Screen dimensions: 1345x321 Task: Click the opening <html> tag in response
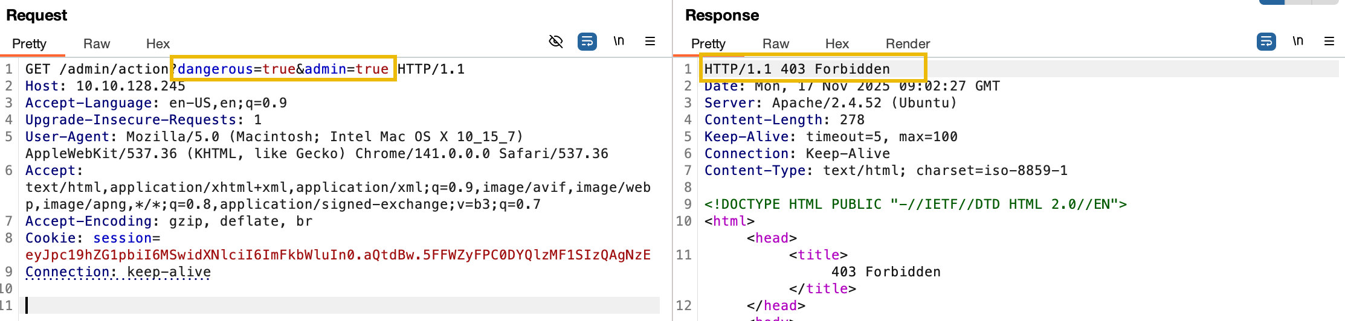click(729, 221)
